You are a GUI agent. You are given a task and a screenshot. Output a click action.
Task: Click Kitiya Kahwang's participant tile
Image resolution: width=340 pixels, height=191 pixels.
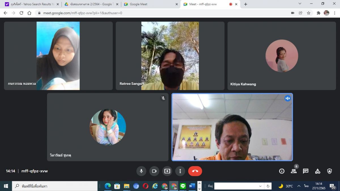pos(282,56)
